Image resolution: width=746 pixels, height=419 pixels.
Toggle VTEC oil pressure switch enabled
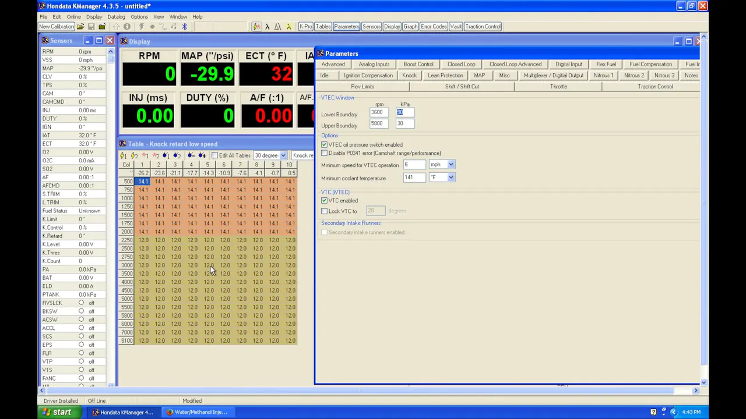click(x=324, y=144)
